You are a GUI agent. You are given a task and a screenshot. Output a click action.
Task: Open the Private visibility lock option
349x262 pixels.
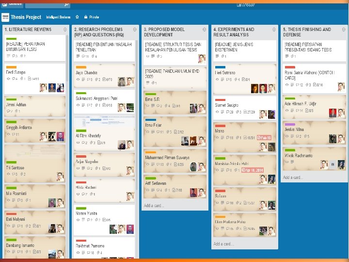92,17
